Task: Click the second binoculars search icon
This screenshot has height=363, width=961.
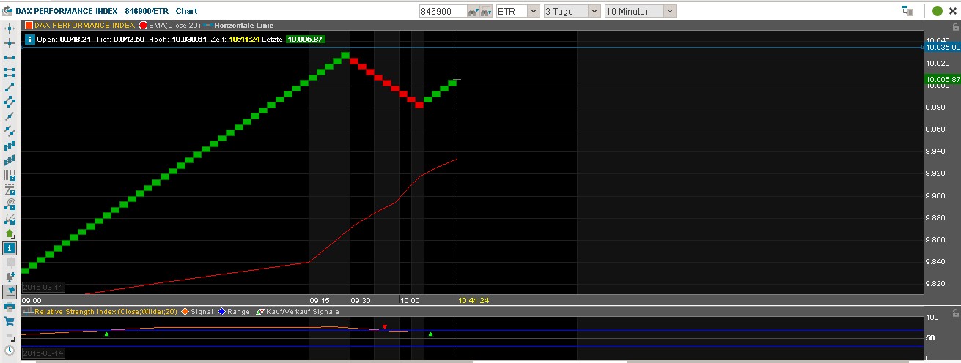Action: [487, 11]
